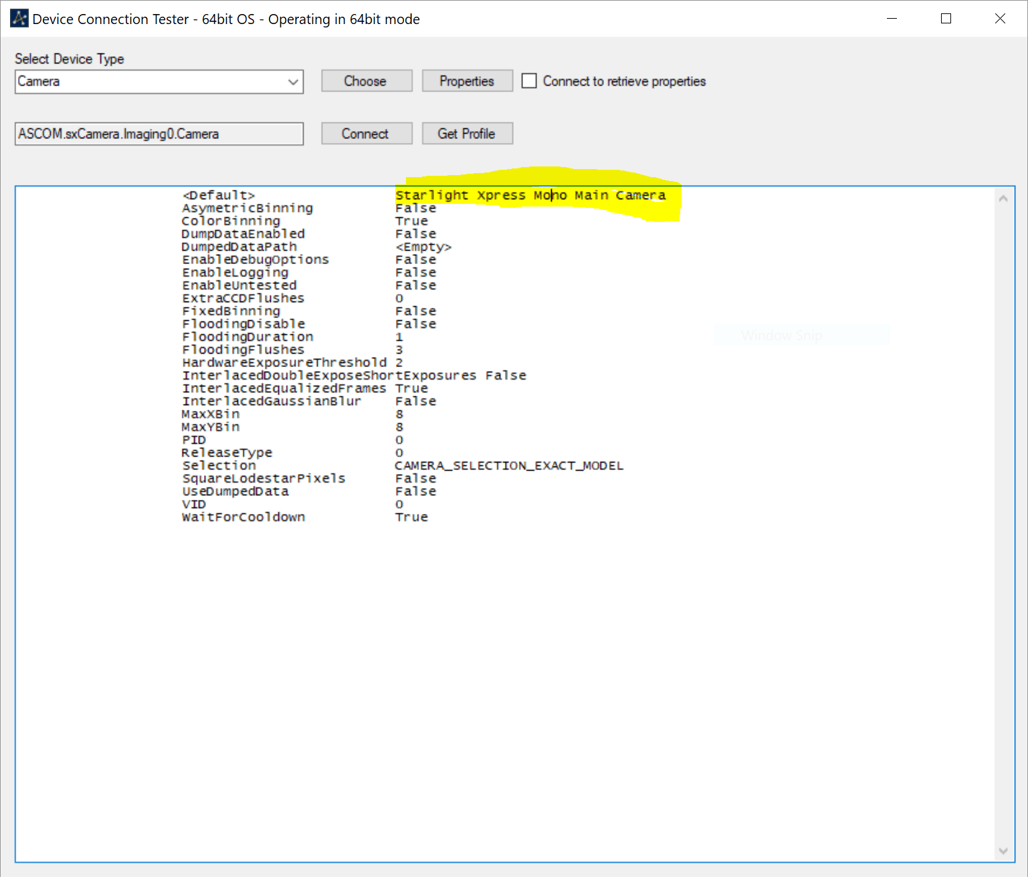Click the Connect button
This screenshot has width=1028, height=877.
click(x=367, y=134)
